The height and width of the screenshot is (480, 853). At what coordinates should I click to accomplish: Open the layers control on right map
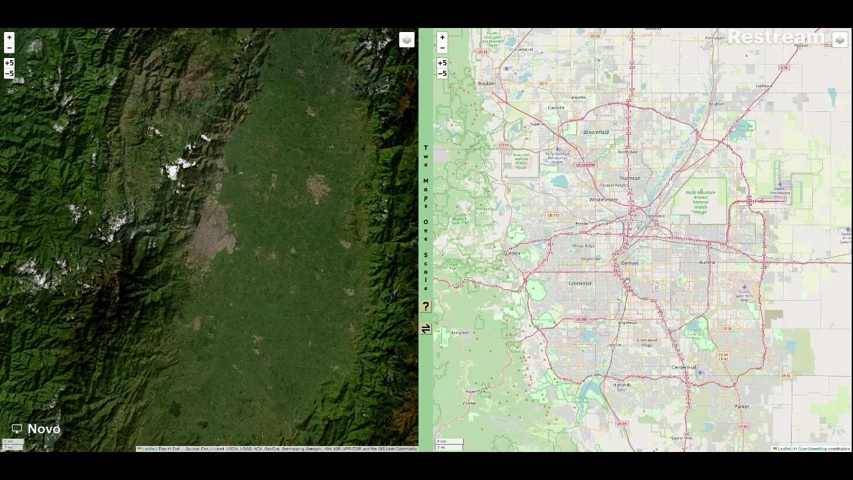tap(840, 40)
